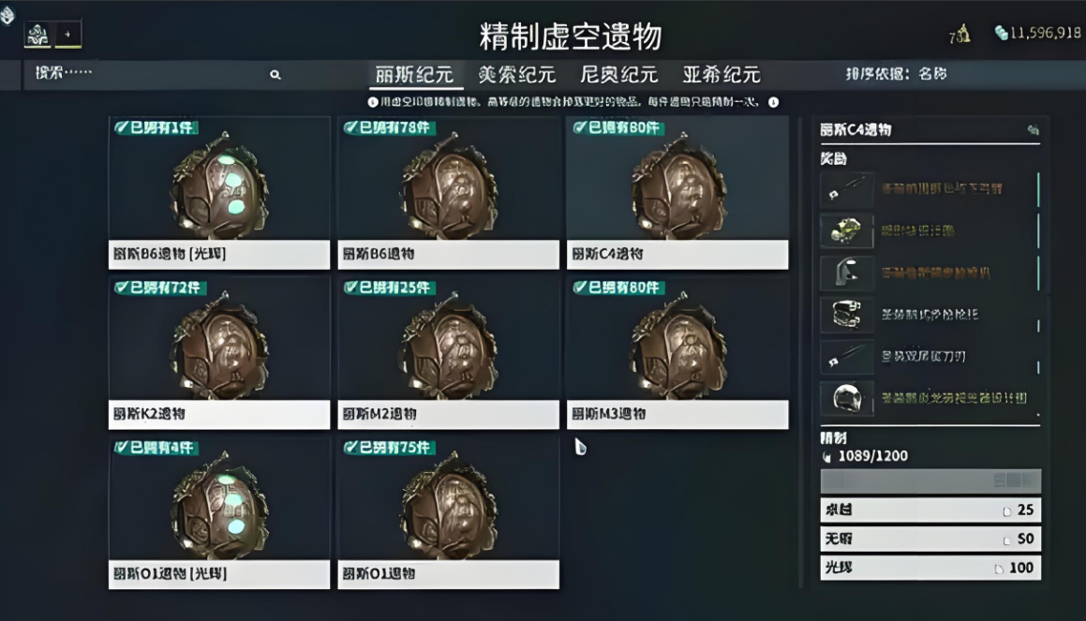This screenshot has height=621, width=1086.
Task: Switch to the 尼奥纪元 tab
Action: 618,74
